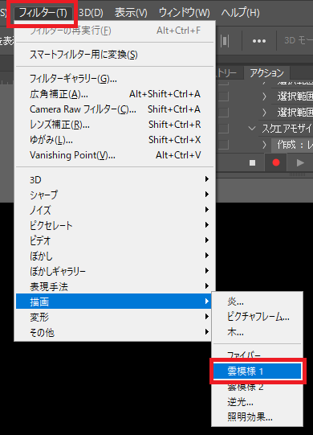Play the selected action
The width and height of the screenshot is (313, 435).
coord(300,162)
